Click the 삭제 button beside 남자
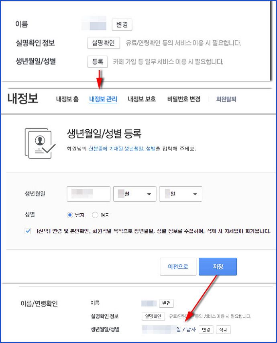Screen dimensions: 277x343 (223, 329)
